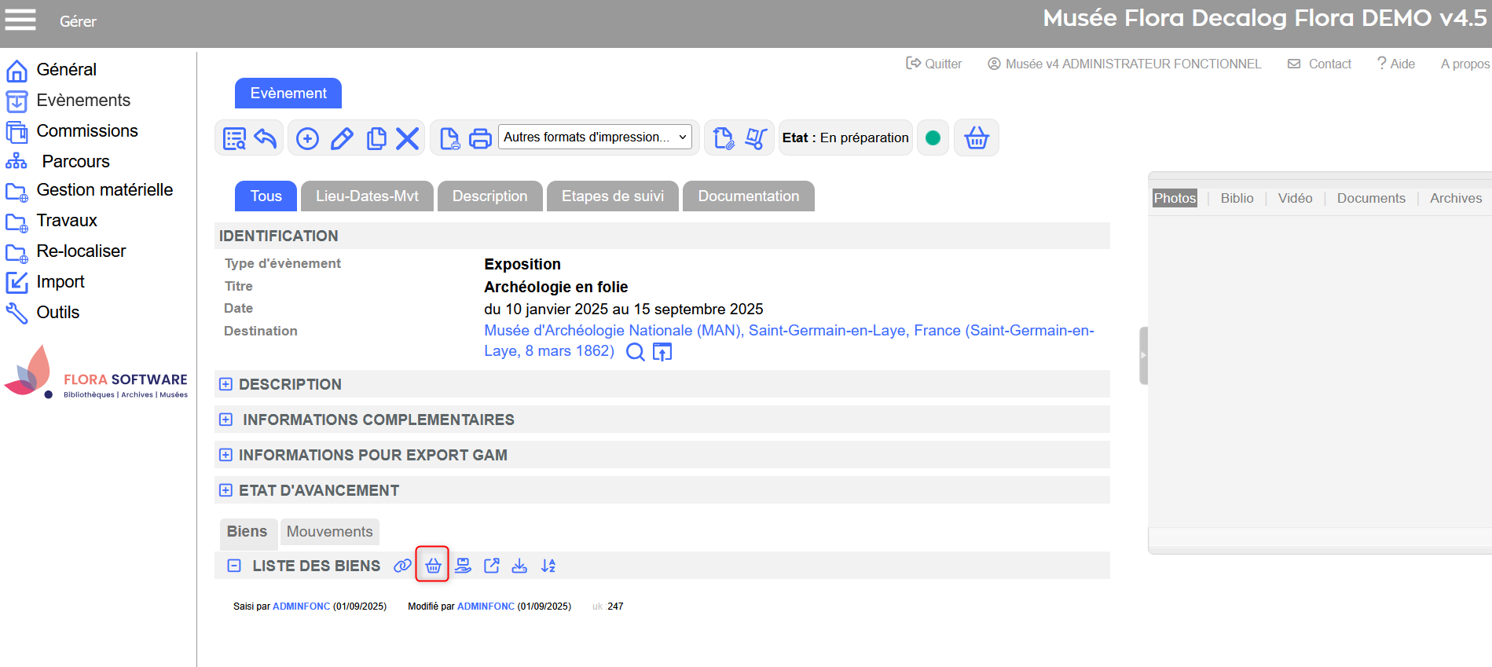This screenshot has height=667, width=1492.
Task: Open the hamburger menu
Action: pyautogui.click(x=20, y=20)
